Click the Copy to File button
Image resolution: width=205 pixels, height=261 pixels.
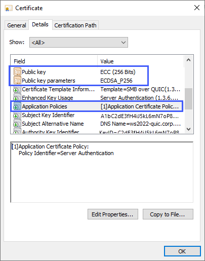click(168, 214)
